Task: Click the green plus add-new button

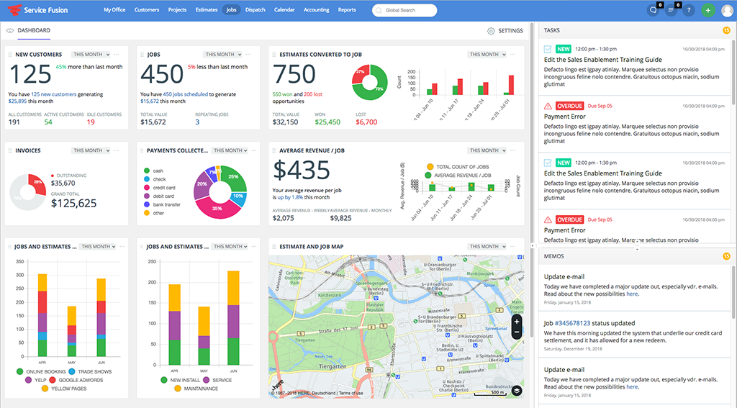Action: click(708, 10)
